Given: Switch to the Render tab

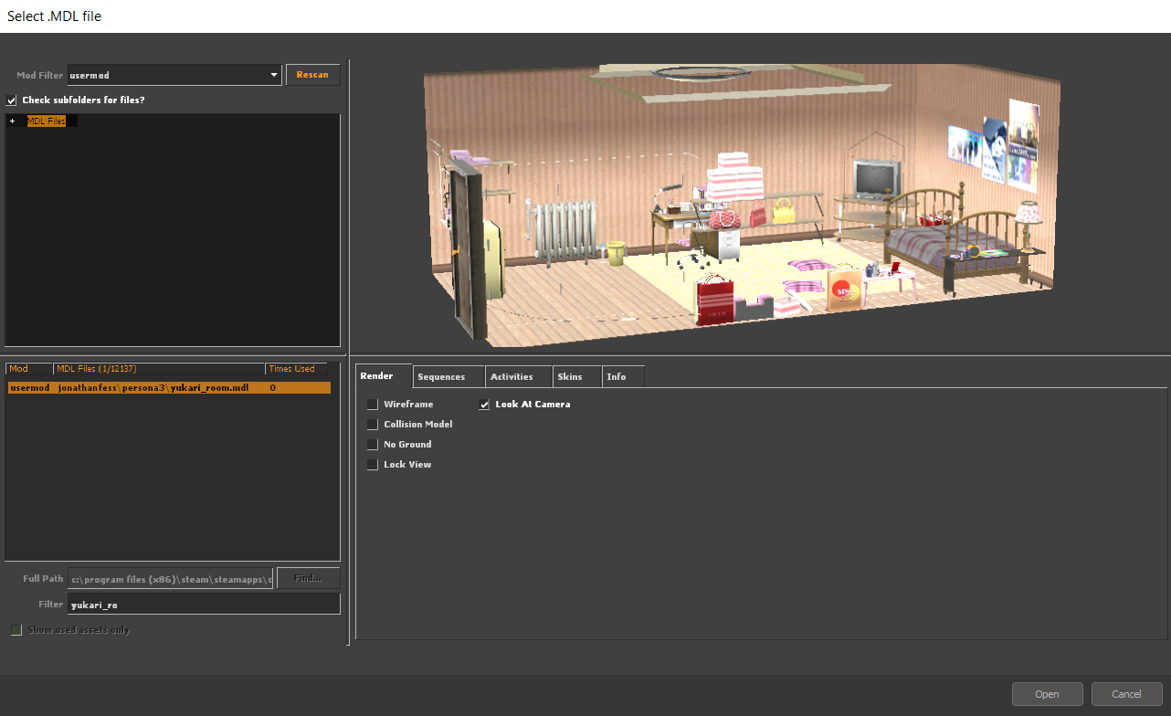Looking at the screenshot, I should (384, 375).
